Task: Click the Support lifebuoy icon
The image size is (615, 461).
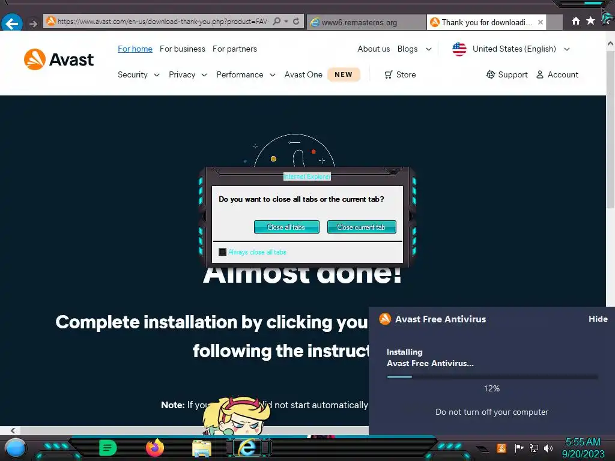Action: (490, 74)
